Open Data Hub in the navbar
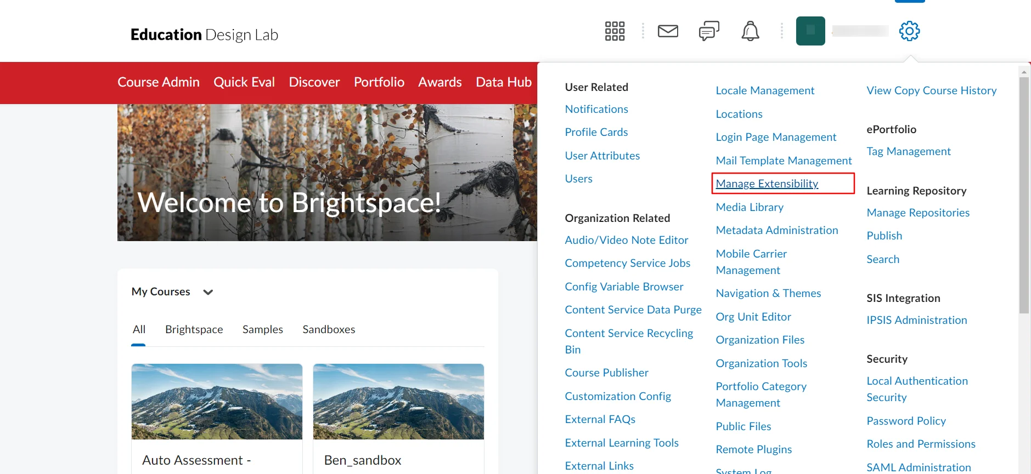This screenshot has width=1031, height=474. 504,82
